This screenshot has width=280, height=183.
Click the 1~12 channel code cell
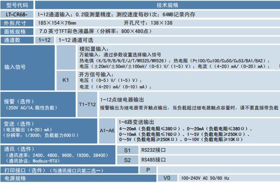pos(44,40)
